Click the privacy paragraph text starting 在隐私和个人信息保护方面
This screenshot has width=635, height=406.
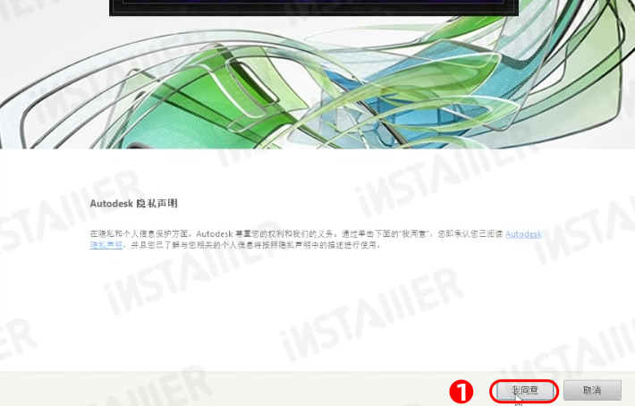coord(316,240)
